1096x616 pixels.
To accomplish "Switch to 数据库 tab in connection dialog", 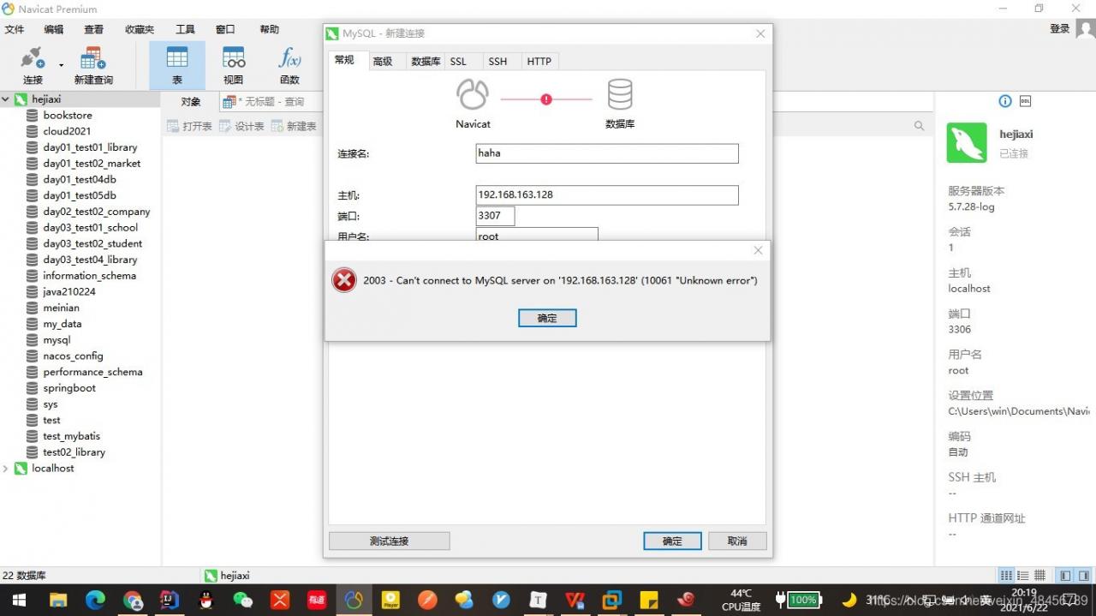I will point(425,61).
